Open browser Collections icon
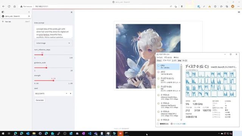 coord(227,6)
